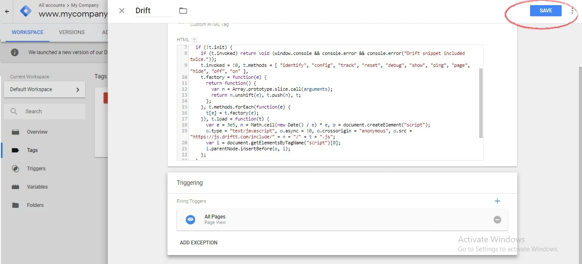Viewport: 582px width, 264px height.
Task: Click the blue SAVE button
Action: (x=546, y=11)
